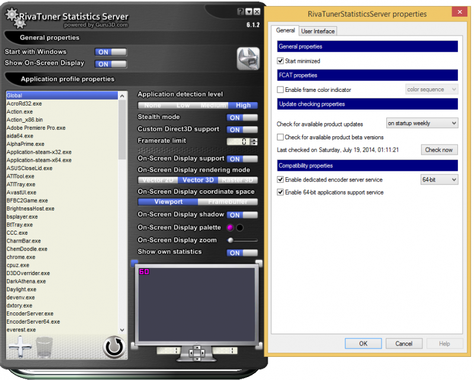The image size is (474, 380).
Task: Select the bottom-right OSD corner handle
Action: point(259,345)
